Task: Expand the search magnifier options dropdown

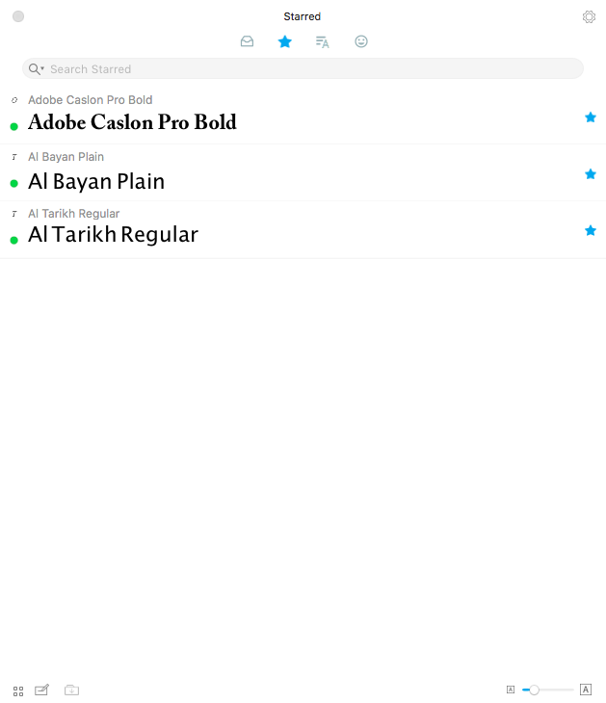Action: (x=36, y=68)
